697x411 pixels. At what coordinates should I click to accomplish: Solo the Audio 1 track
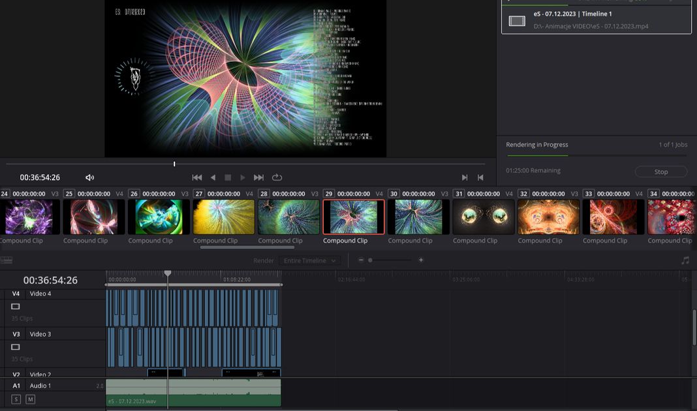coord(16,399)
